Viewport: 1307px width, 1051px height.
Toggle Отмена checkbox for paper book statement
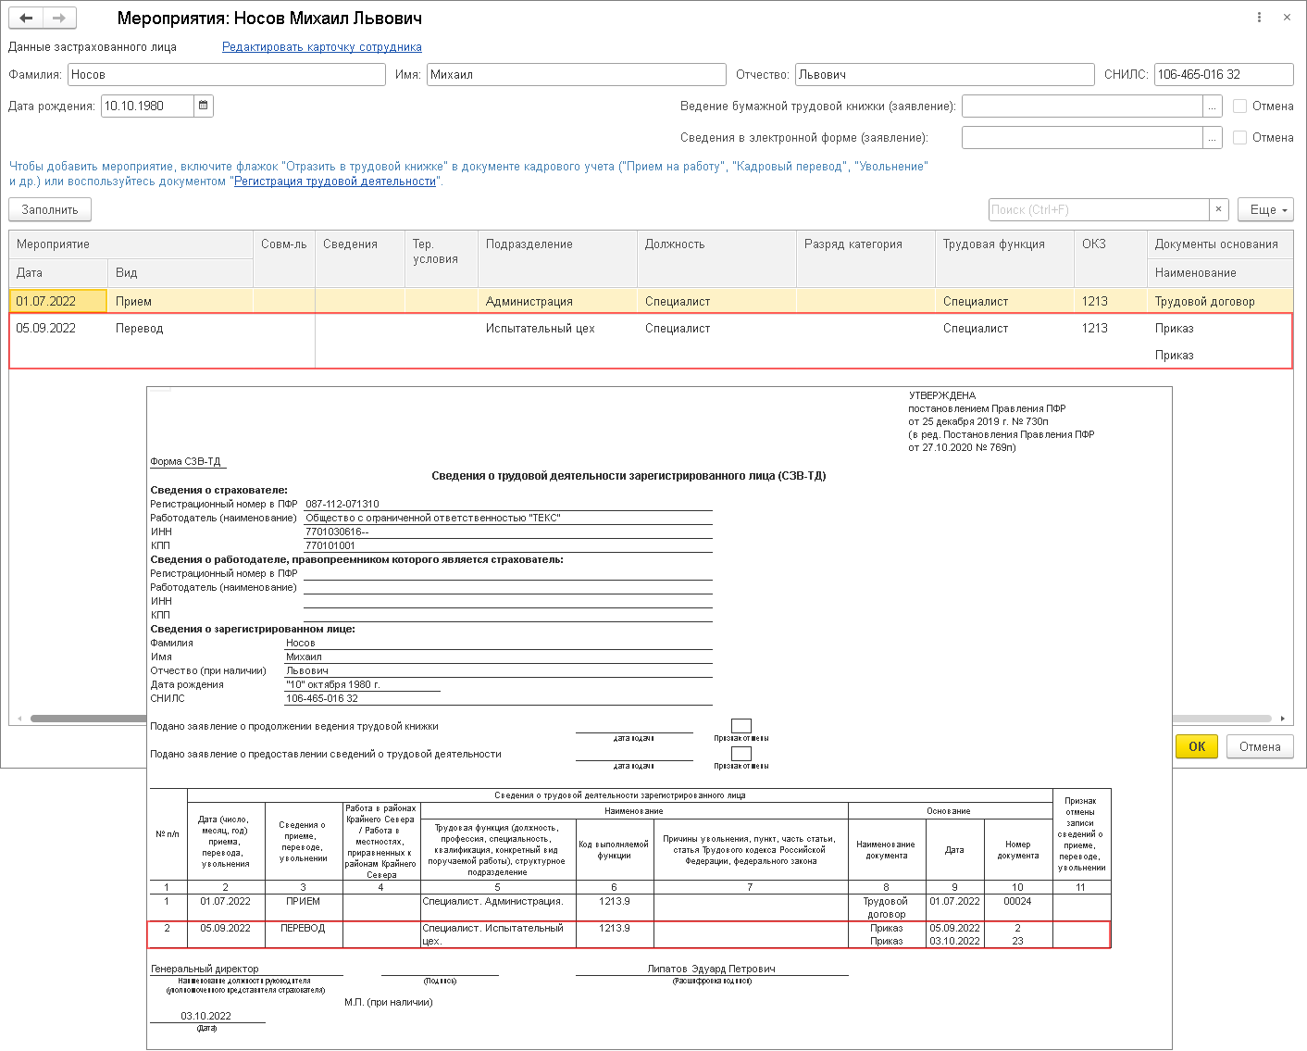[x=1239, y=106]
